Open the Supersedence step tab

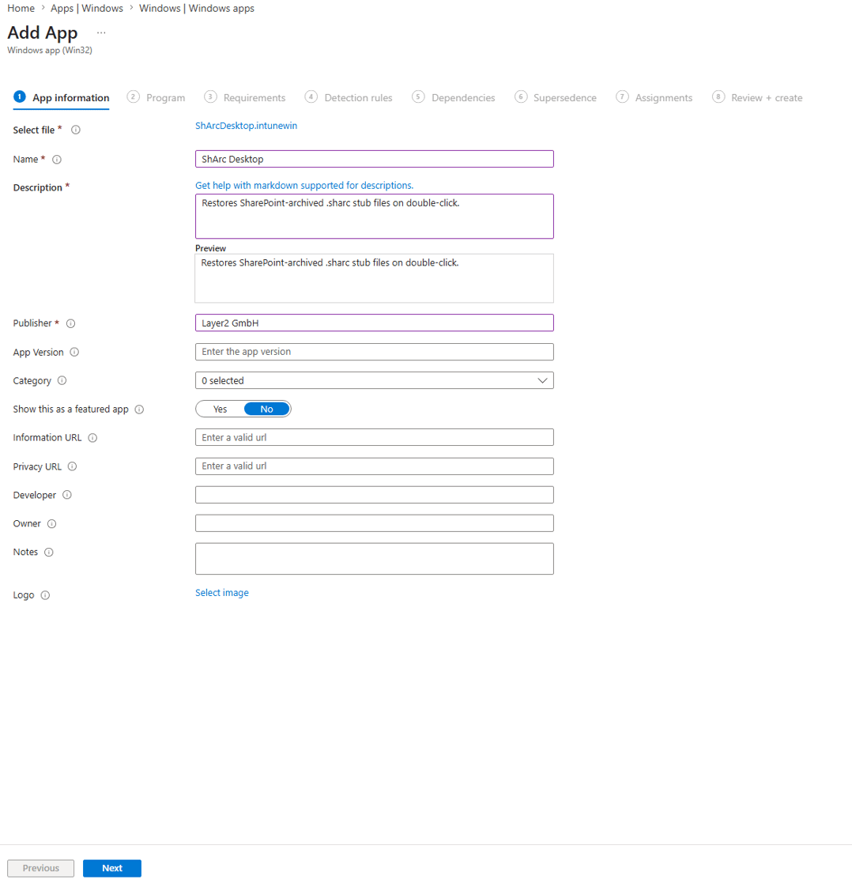click(x=556, y=97)
